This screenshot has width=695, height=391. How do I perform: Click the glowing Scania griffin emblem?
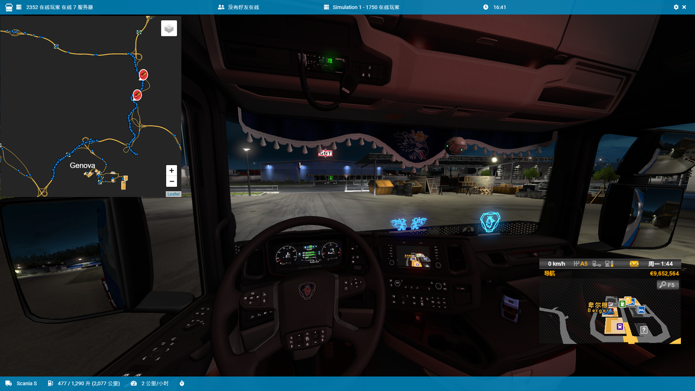[490, 222]
